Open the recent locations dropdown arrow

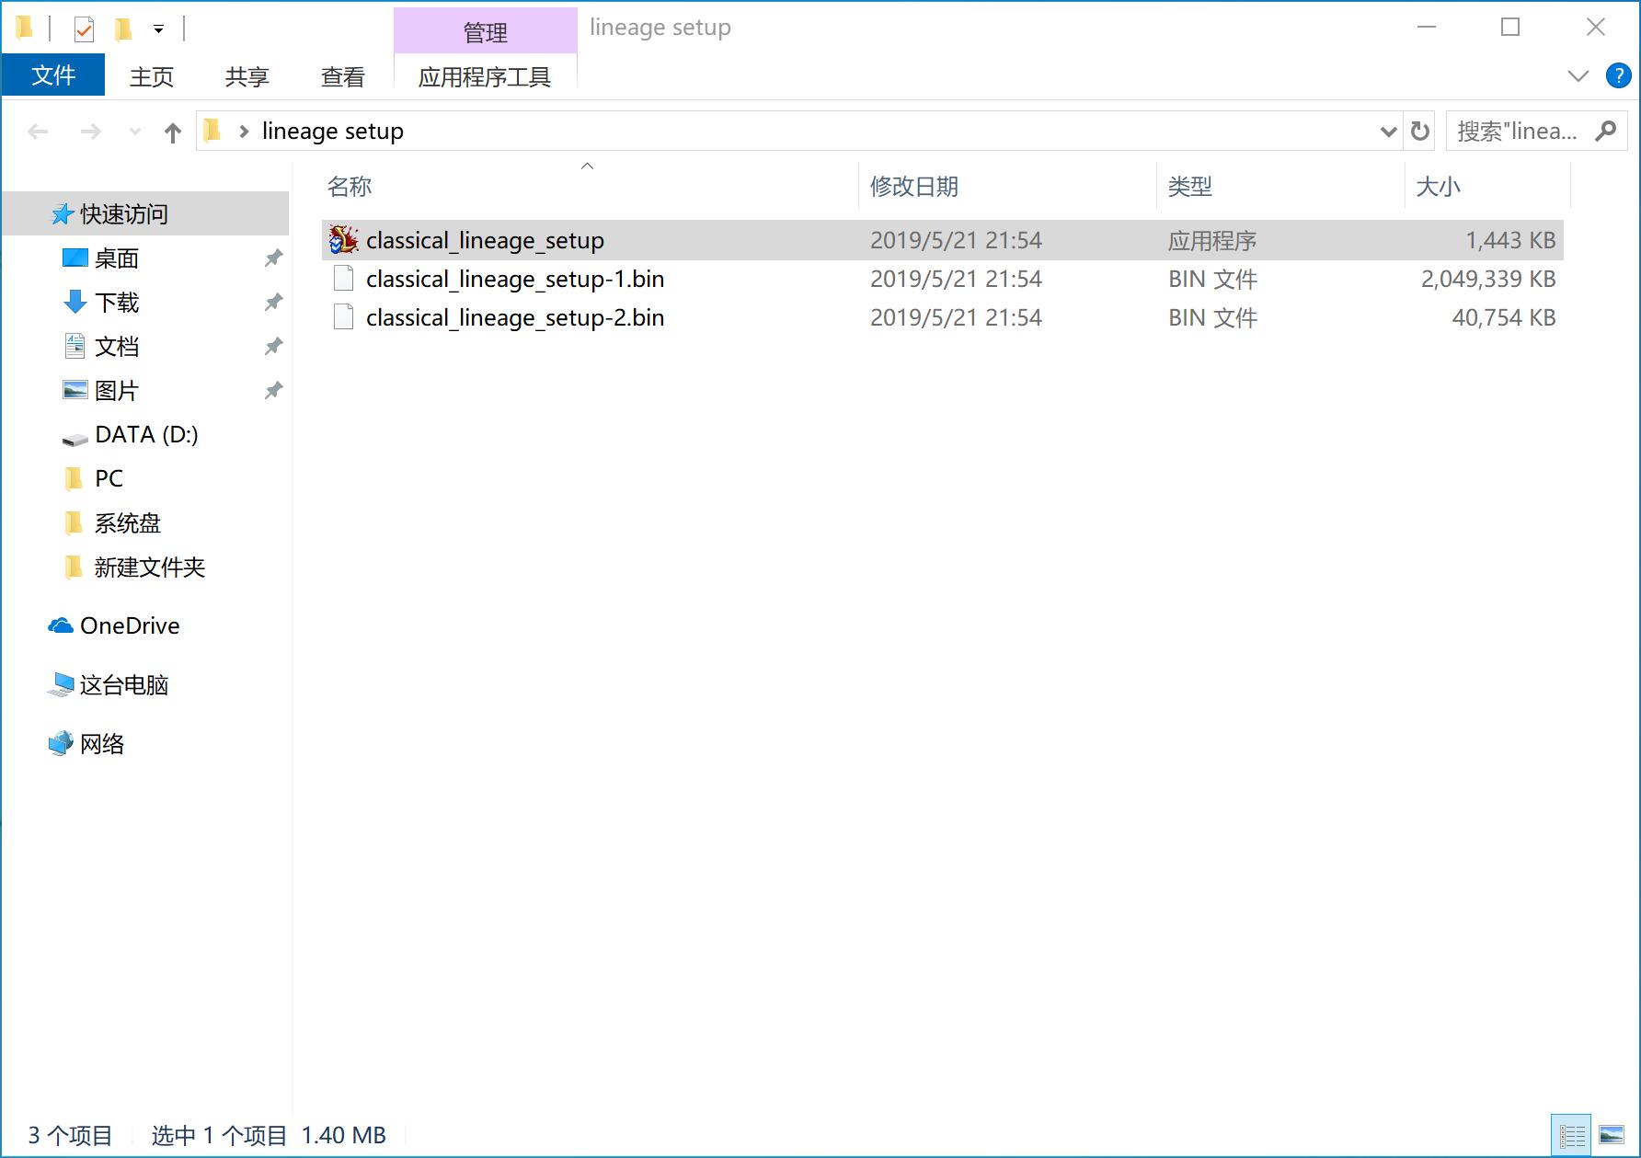coord(135,132)
